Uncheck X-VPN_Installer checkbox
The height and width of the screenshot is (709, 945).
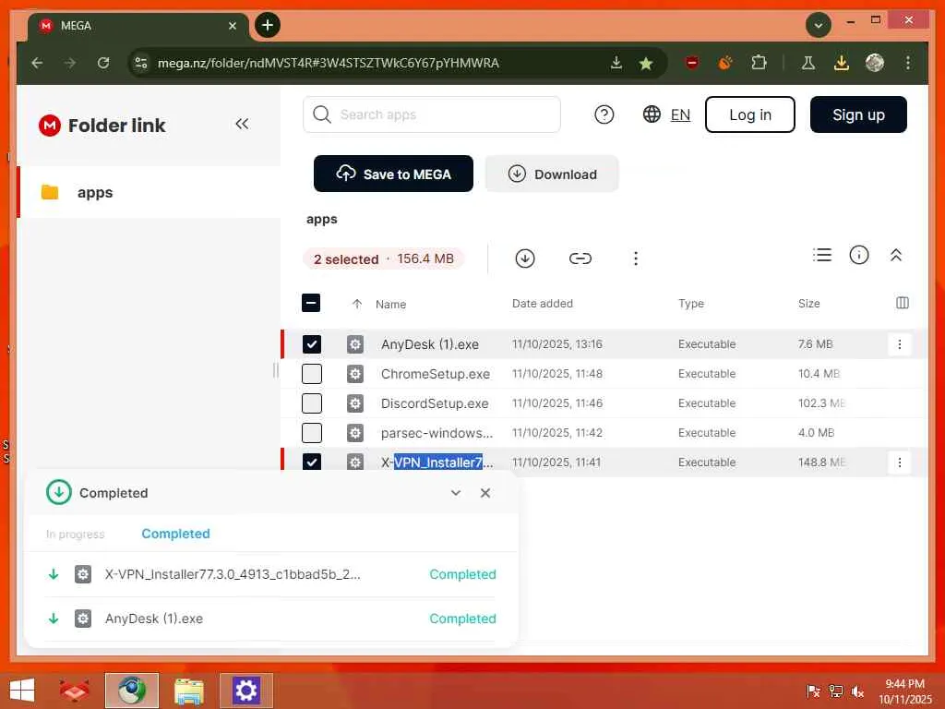tap(312, 463)
